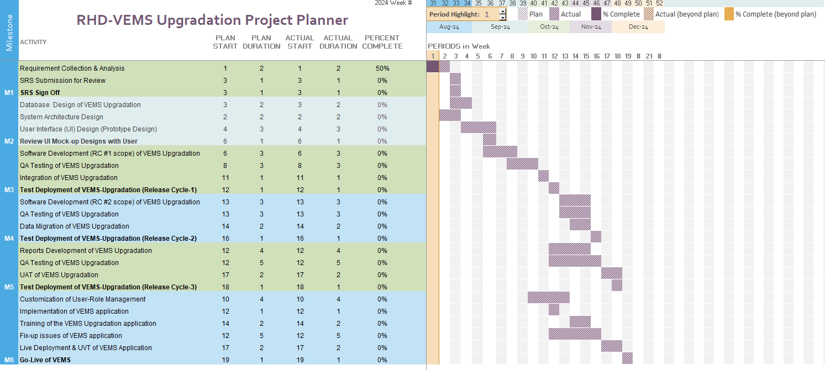
Task: Click the Actual legend purple hatched swatch
Action: click(554, 14)
